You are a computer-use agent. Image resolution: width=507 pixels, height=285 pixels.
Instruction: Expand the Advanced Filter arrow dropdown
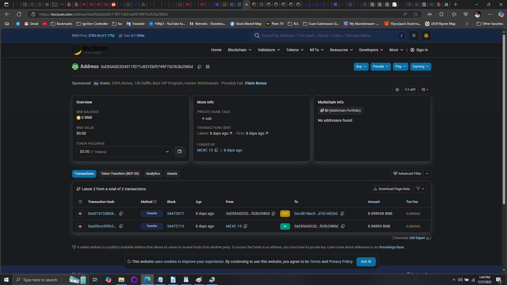pos(427,174)
